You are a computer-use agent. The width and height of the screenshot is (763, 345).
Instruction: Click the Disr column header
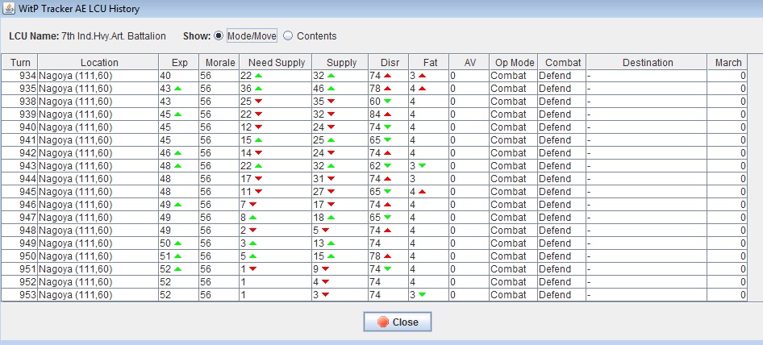[x=389, y=62]
